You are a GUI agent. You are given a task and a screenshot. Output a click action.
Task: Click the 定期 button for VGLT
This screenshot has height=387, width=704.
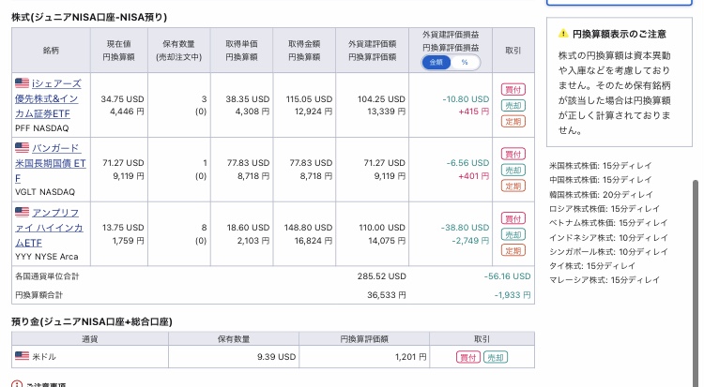(513, 186)
